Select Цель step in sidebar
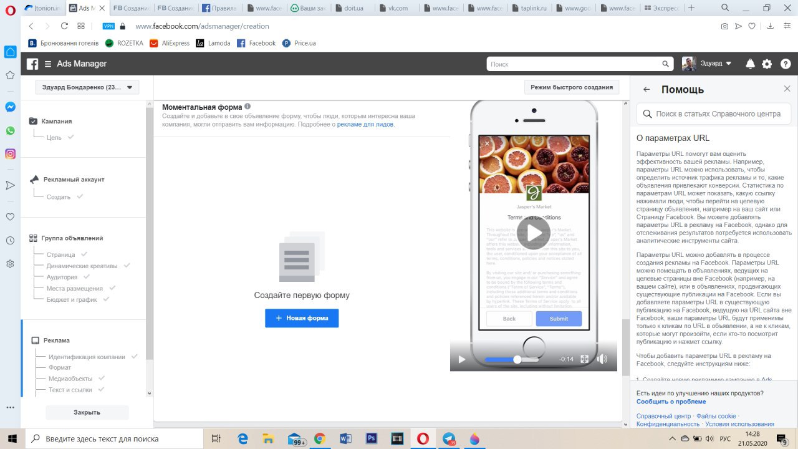This screenshot has width=798, height=449. [x=54, y=137]
